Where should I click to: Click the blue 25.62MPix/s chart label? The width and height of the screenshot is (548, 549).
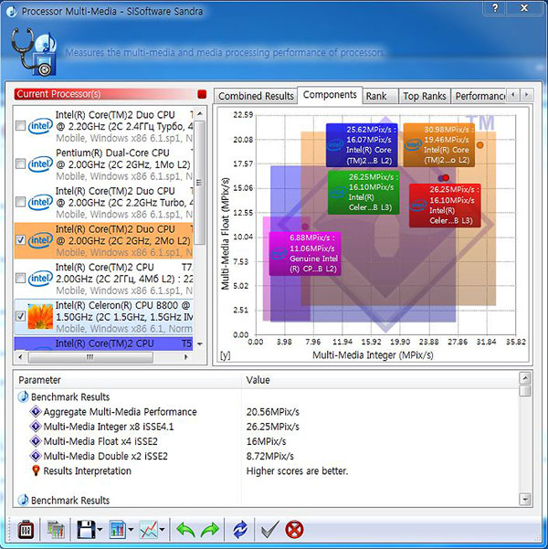[x=362, y=144]
